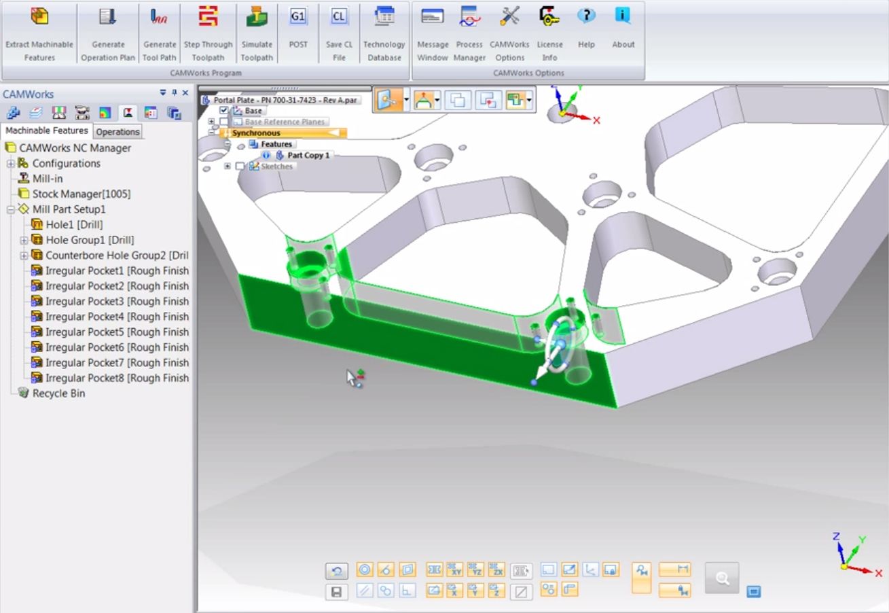Select the Machinable Features tab

point(46,130)
